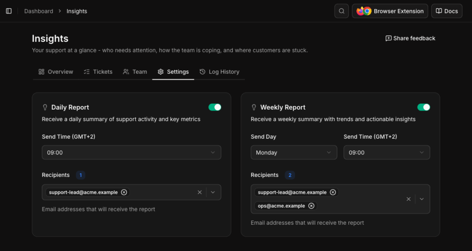Click the Share feedback icon
Image resolution: width=472 pixels, height=251 pixels.
[389, 39]
